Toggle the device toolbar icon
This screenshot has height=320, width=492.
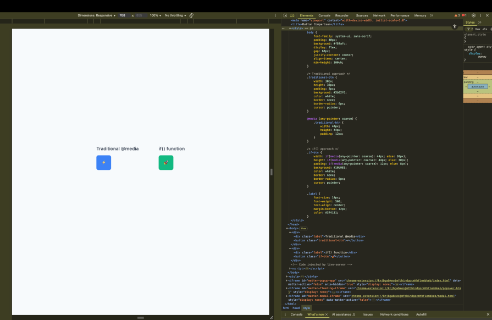click(x=292, y=15)
